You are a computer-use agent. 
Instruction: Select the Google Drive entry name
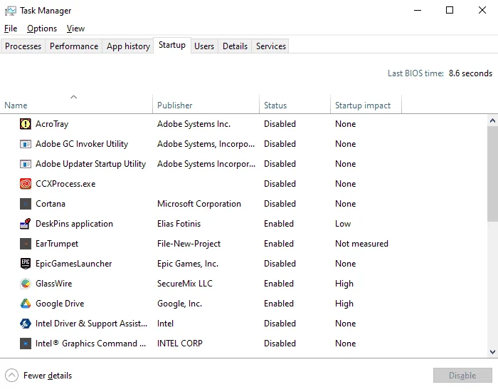pos(60,304)
